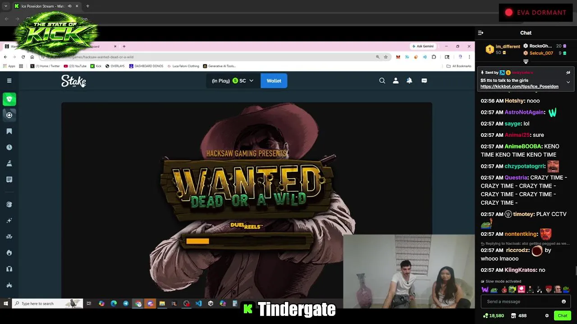The image size is (577, 324).
Task: Open the bookmark sidebar icon
Action: click(x=9, y=131)
